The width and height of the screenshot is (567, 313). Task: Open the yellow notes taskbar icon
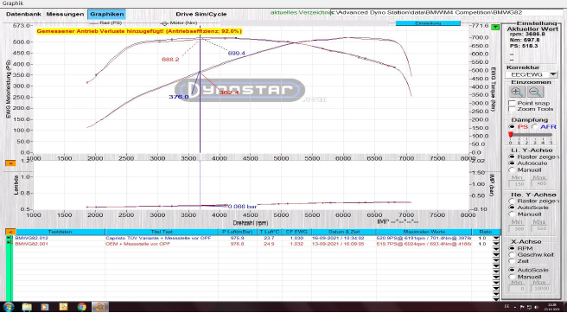tap(63, 307)
